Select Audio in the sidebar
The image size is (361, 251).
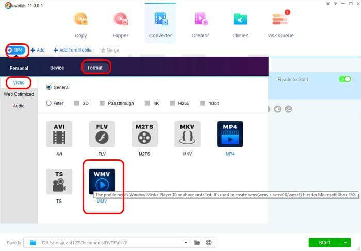click(19, 106)
